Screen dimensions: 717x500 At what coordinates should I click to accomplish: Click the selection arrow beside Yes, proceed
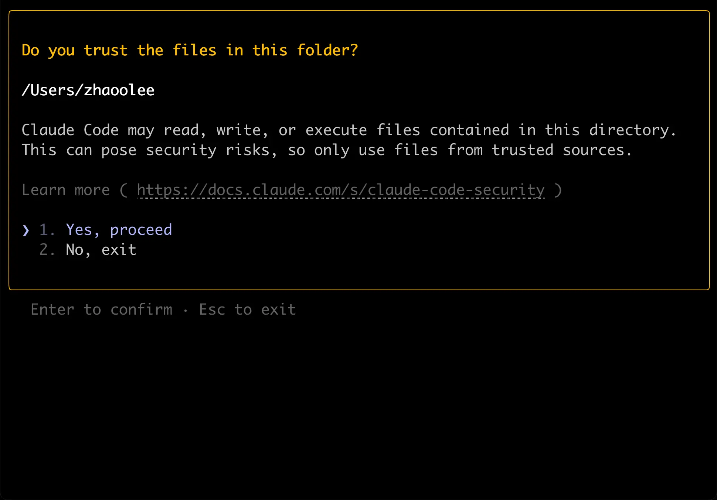tap(26, 230)
